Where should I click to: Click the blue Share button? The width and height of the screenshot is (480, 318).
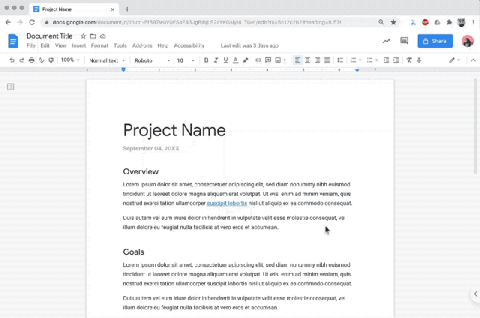coord(435,41)
